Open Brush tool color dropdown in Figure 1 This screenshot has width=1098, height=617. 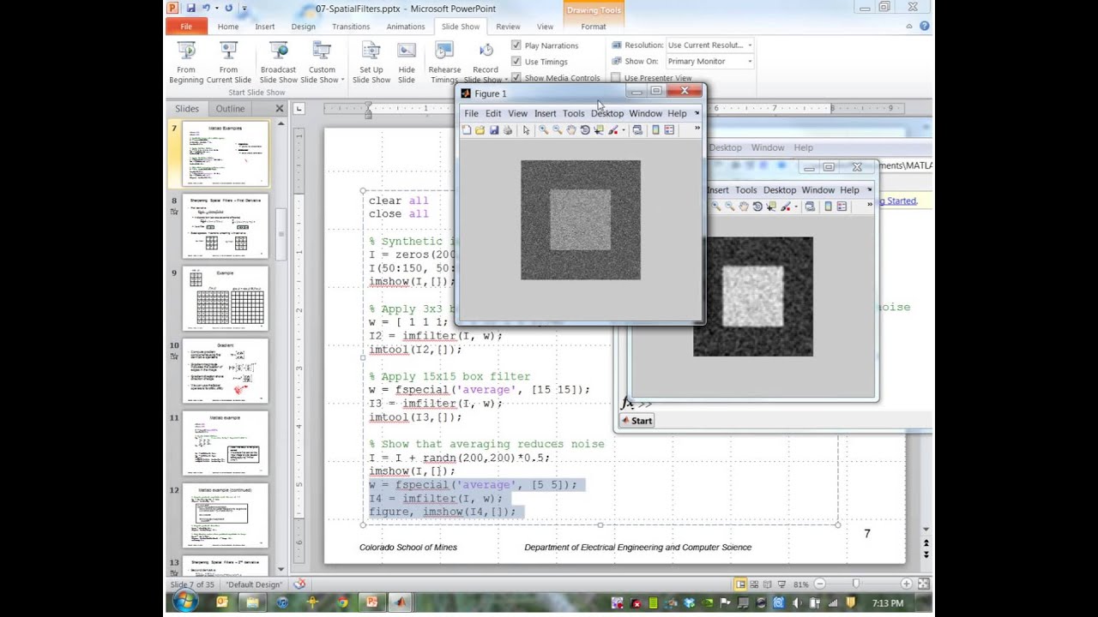click(x=622, y=130)
